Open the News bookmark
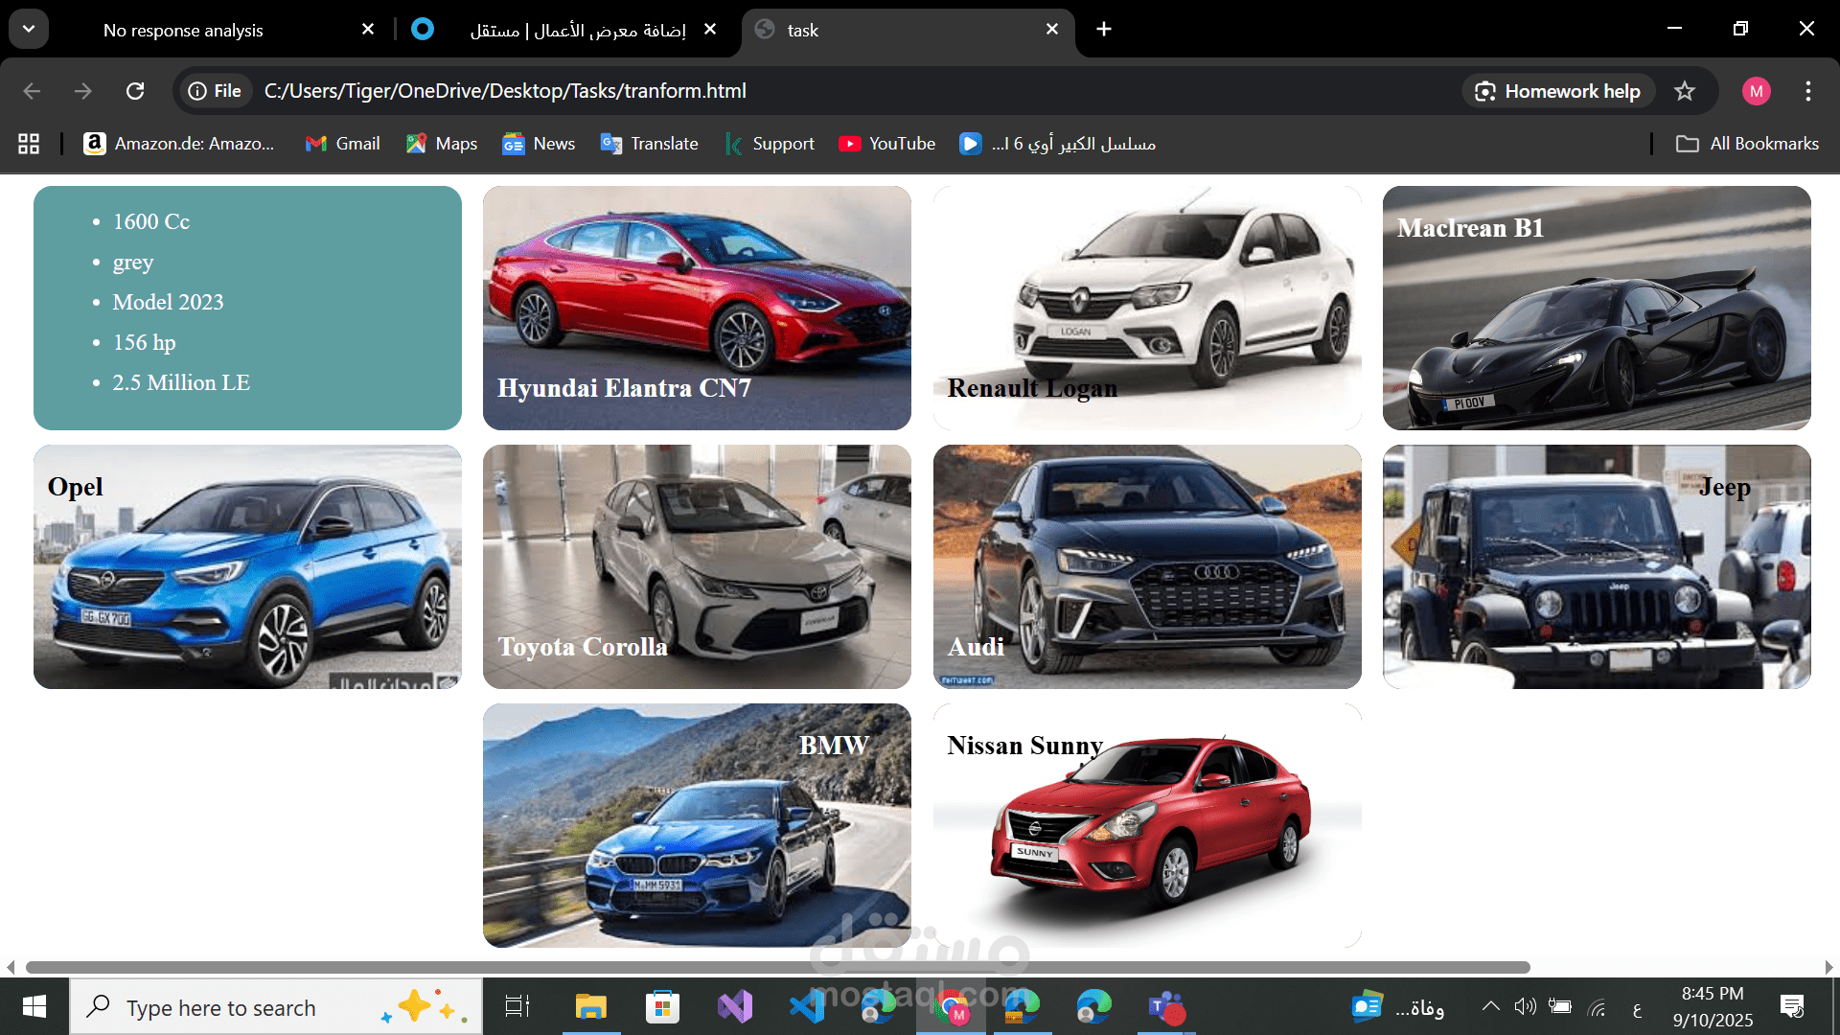Screen dimensions: 1840x1035 pyautogui.click(x=540, y=144)
